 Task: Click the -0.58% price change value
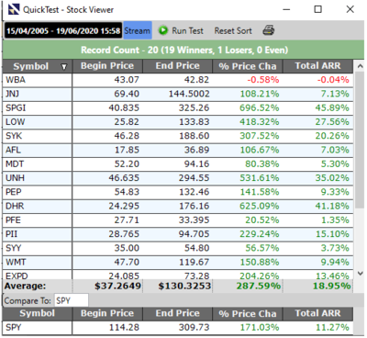click(263, 80)
